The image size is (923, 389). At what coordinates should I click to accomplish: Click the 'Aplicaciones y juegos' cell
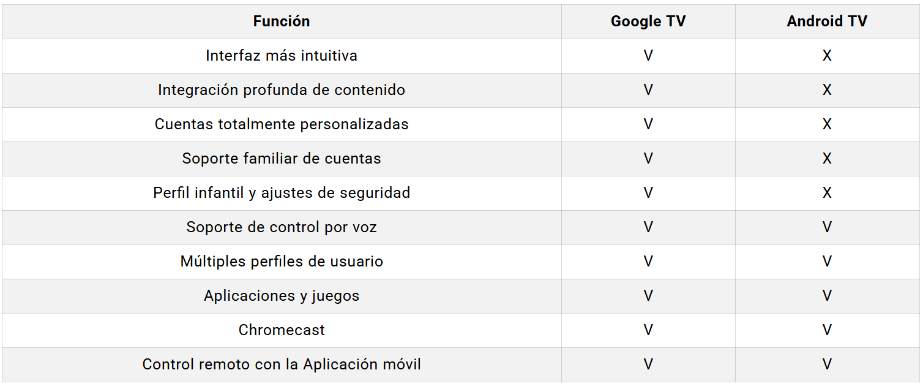click(x=282, y=296)
